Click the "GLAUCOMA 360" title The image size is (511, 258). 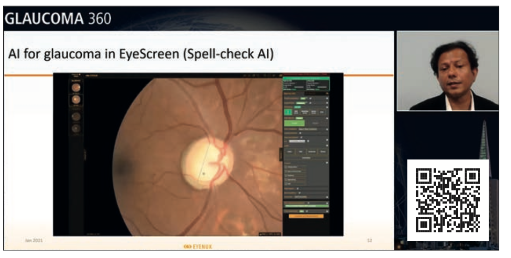(58, 19)
